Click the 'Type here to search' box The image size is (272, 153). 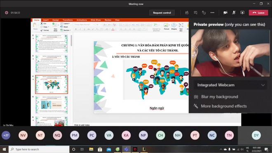[x=39, y=149]
